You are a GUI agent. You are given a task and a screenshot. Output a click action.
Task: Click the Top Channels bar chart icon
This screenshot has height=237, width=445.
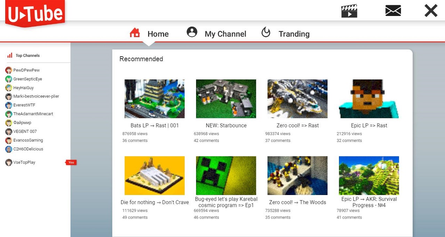coord(10,55)
